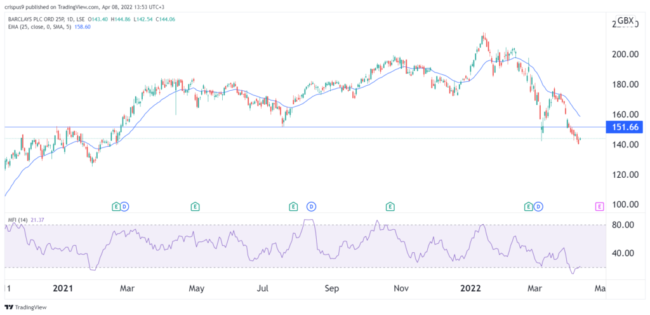
Task: Click the pink upcoming earnings marker
Action: [599, 206]
